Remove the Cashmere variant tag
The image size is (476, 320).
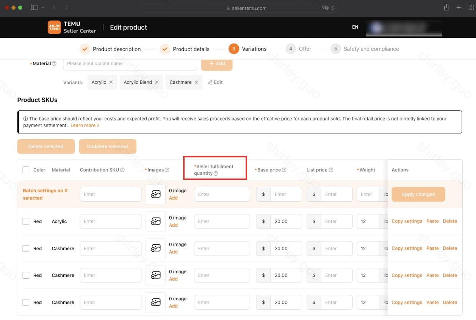pos(196,82)
